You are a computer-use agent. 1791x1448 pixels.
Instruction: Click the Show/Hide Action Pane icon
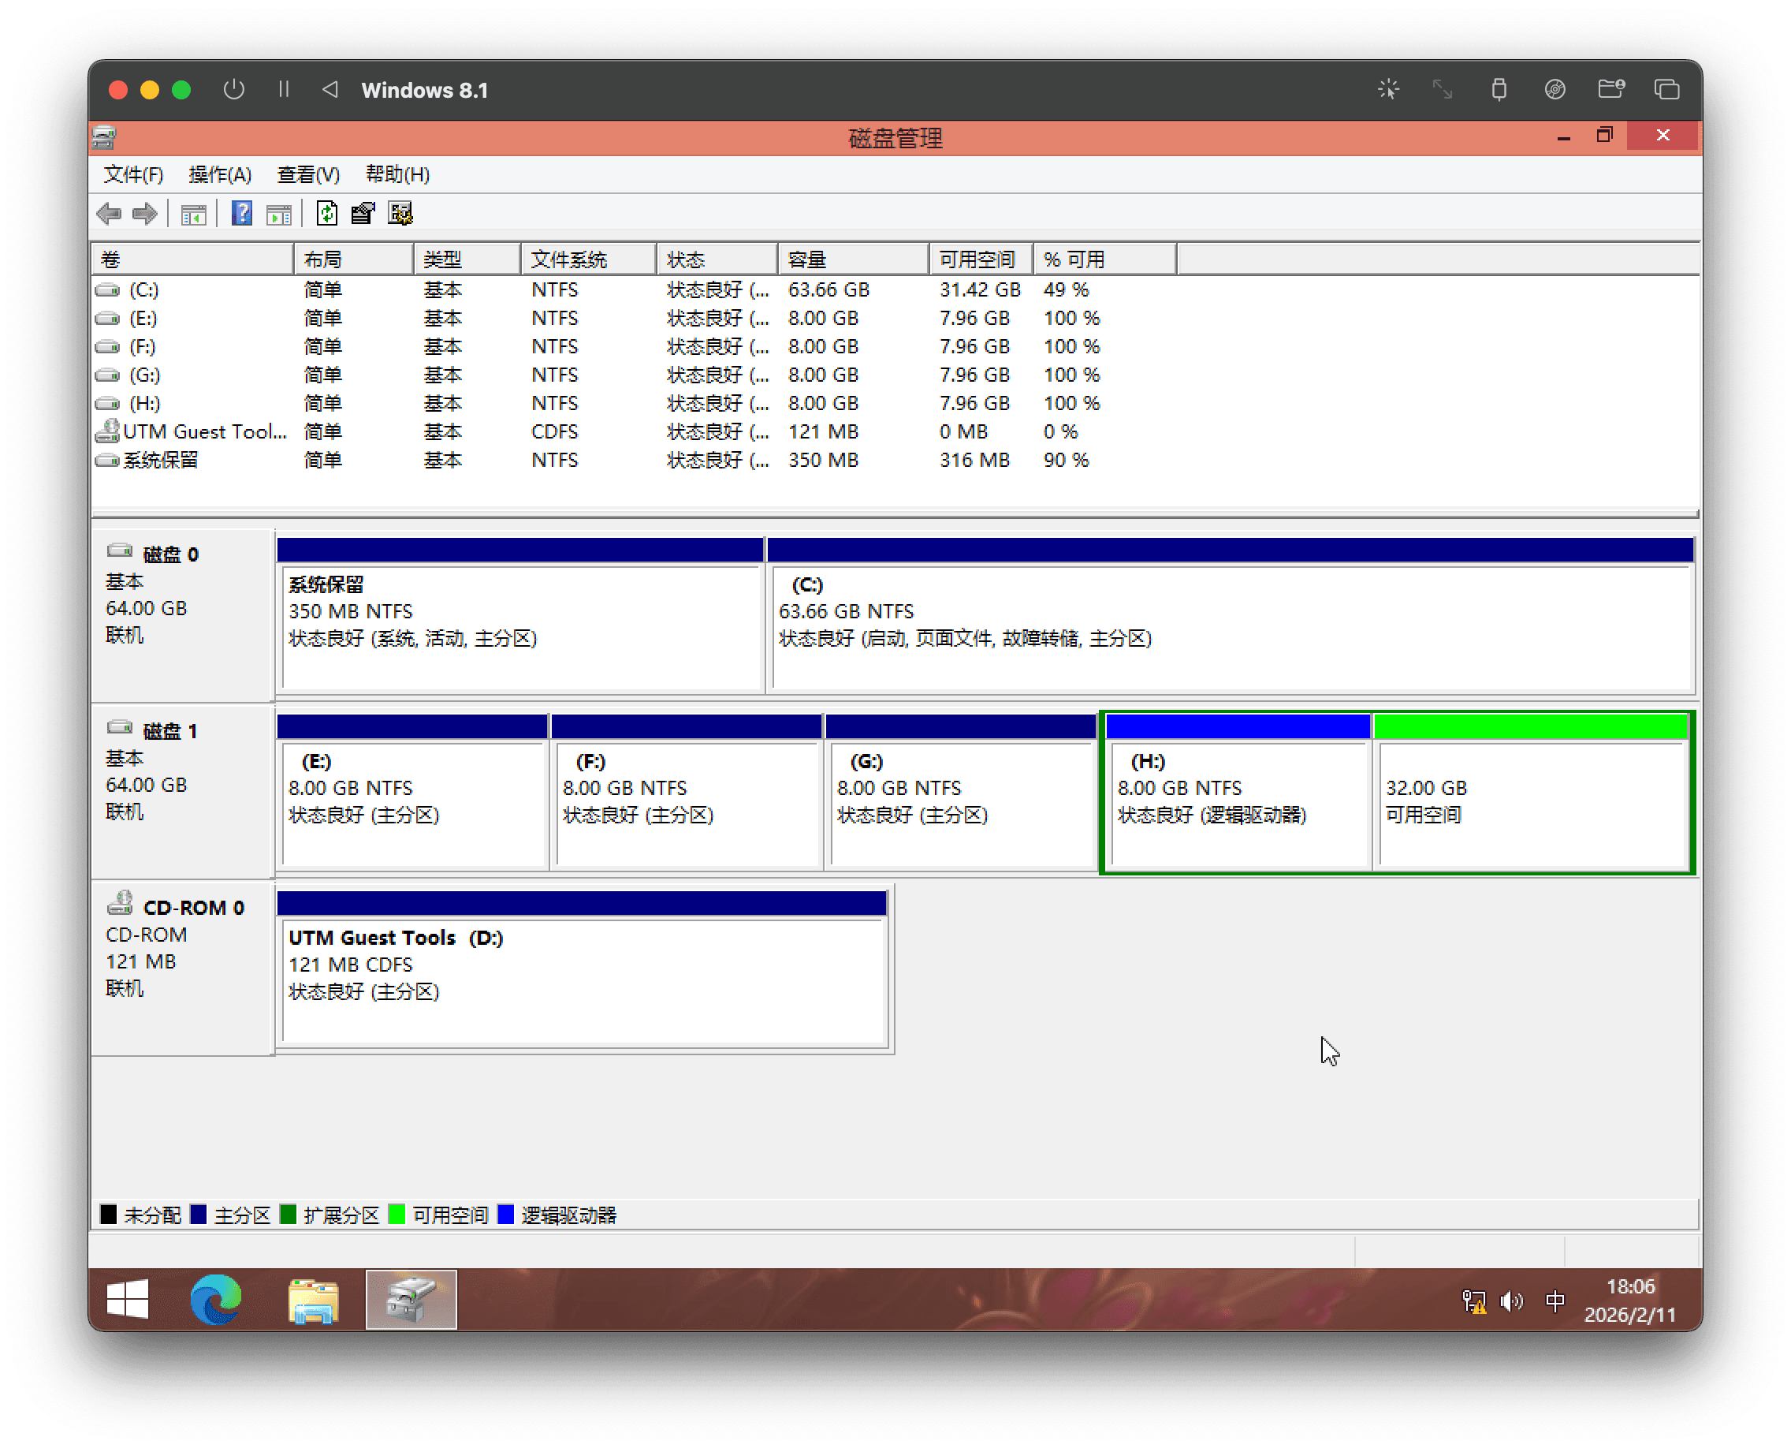278,215
